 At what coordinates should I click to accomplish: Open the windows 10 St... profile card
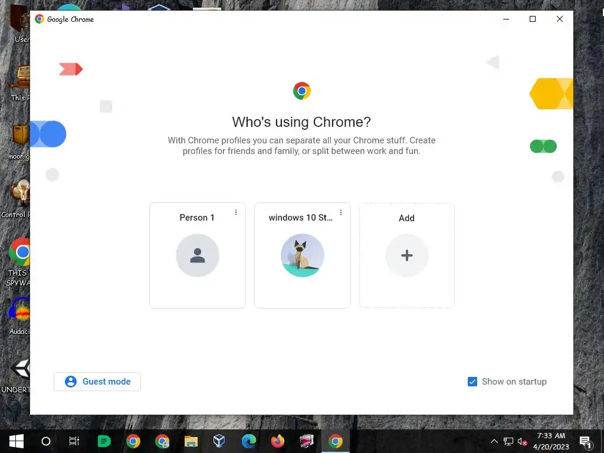(303, 255)
